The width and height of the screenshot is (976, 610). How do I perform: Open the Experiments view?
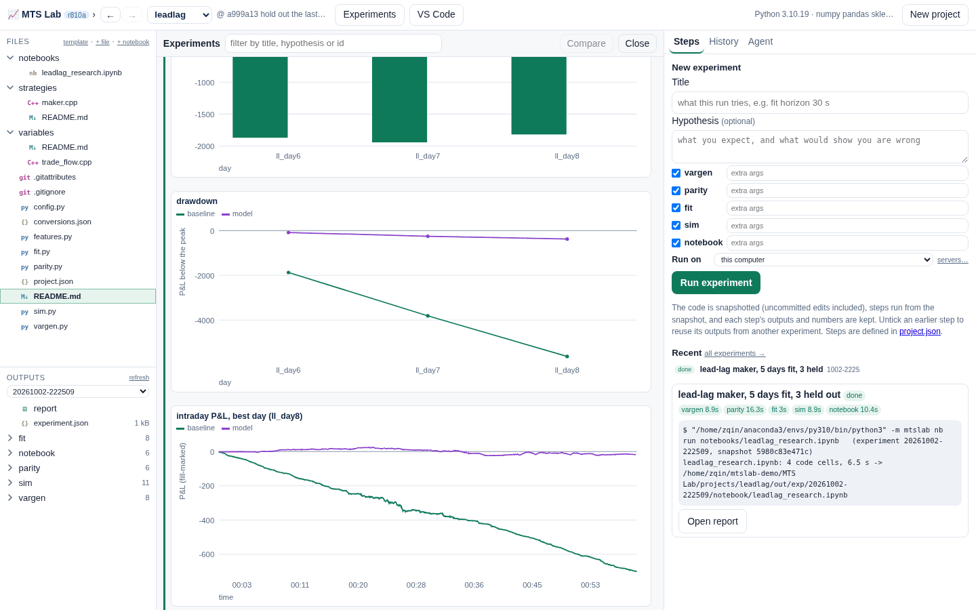click(369, 15)
